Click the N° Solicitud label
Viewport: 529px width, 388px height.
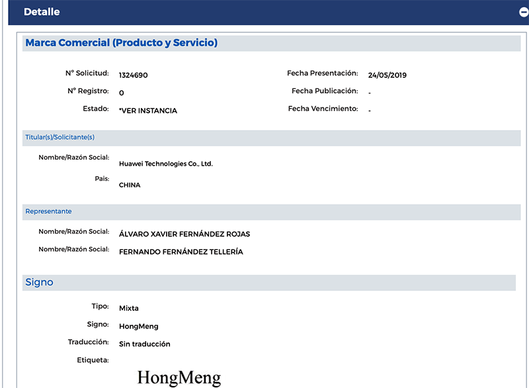tap(87, 73)
